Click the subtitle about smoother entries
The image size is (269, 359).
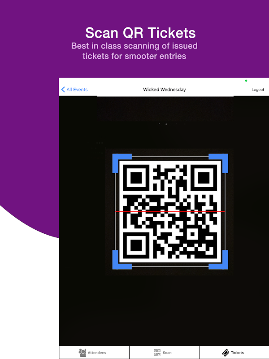tap(134, 51)
